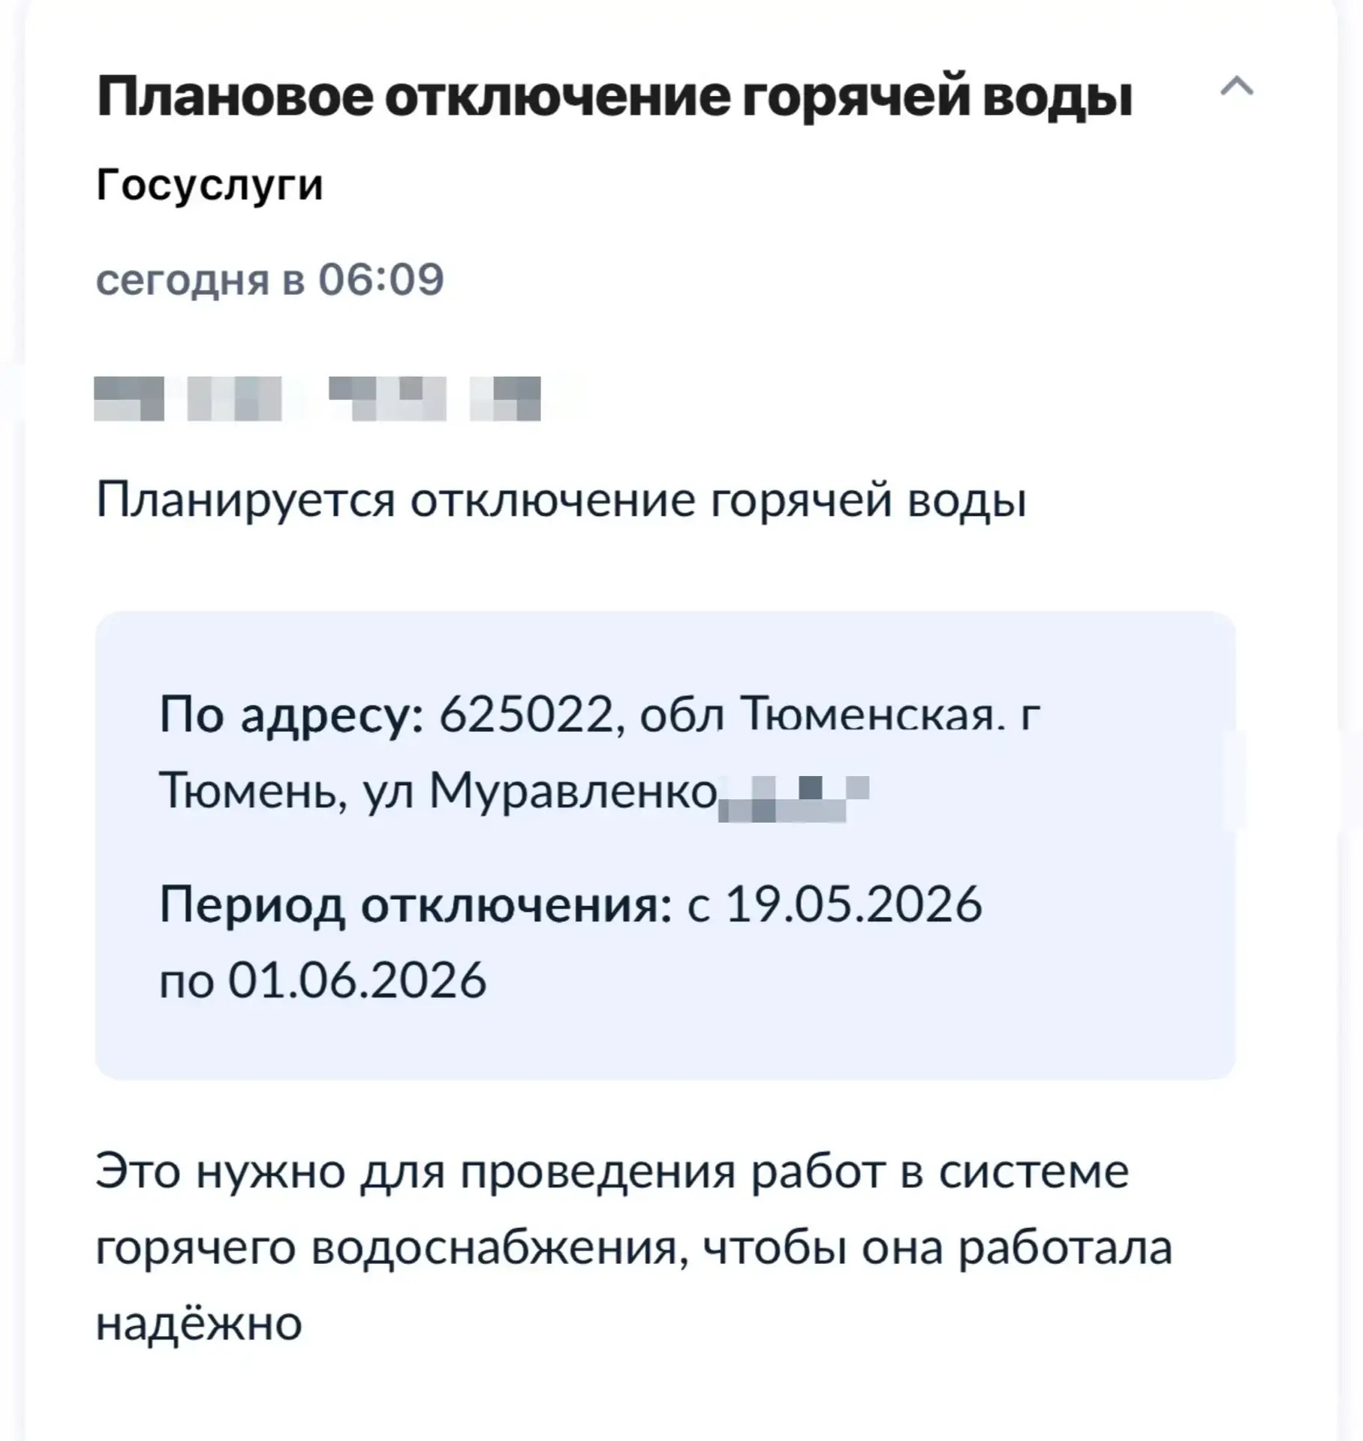
Task: Click the end date 01.06.2026
Action: (x=357, y=980)
